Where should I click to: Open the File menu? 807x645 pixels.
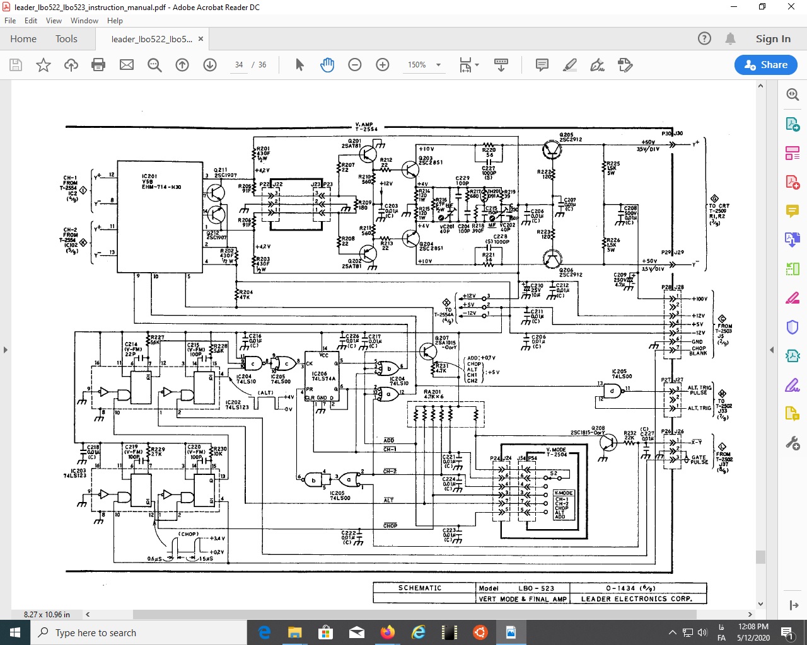10,21
